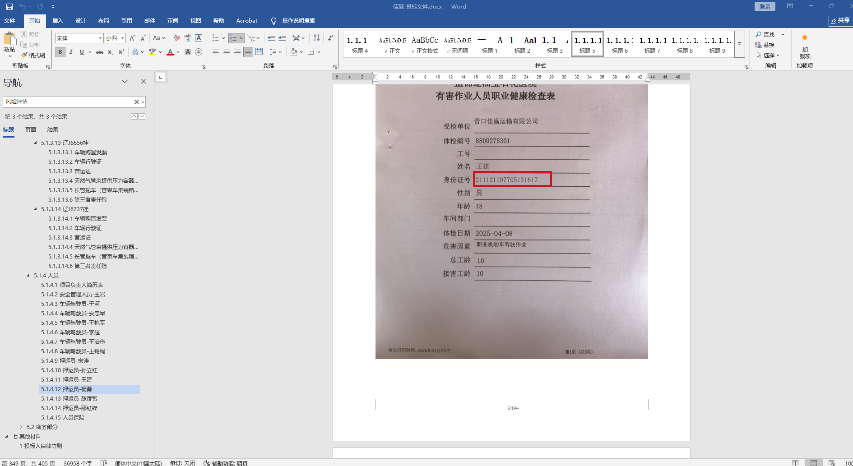Open text effects and typography
The width and height of the screenshot is (853, 466).
click(x=135, y=52)
